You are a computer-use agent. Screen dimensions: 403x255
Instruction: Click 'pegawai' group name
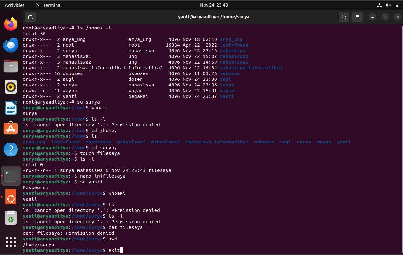[138, 96]
